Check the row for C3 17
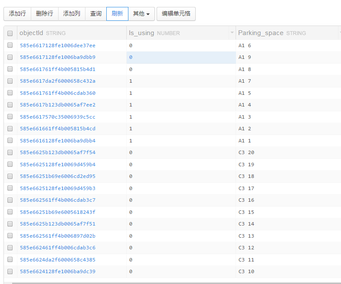 click(x=10, y=188)
